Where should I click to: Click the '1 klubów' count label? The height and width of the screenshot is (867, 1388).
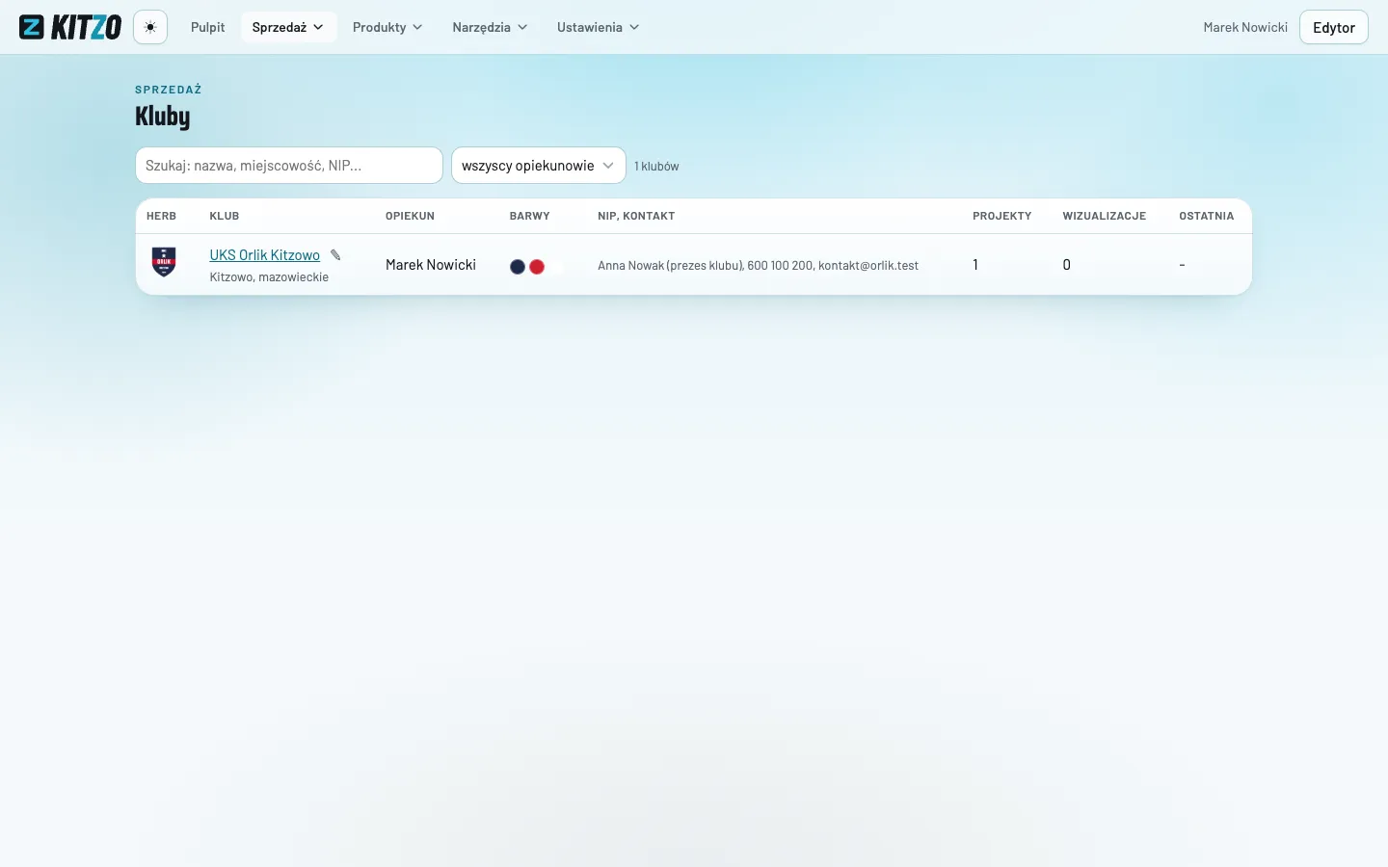click(x=656, y=167)
